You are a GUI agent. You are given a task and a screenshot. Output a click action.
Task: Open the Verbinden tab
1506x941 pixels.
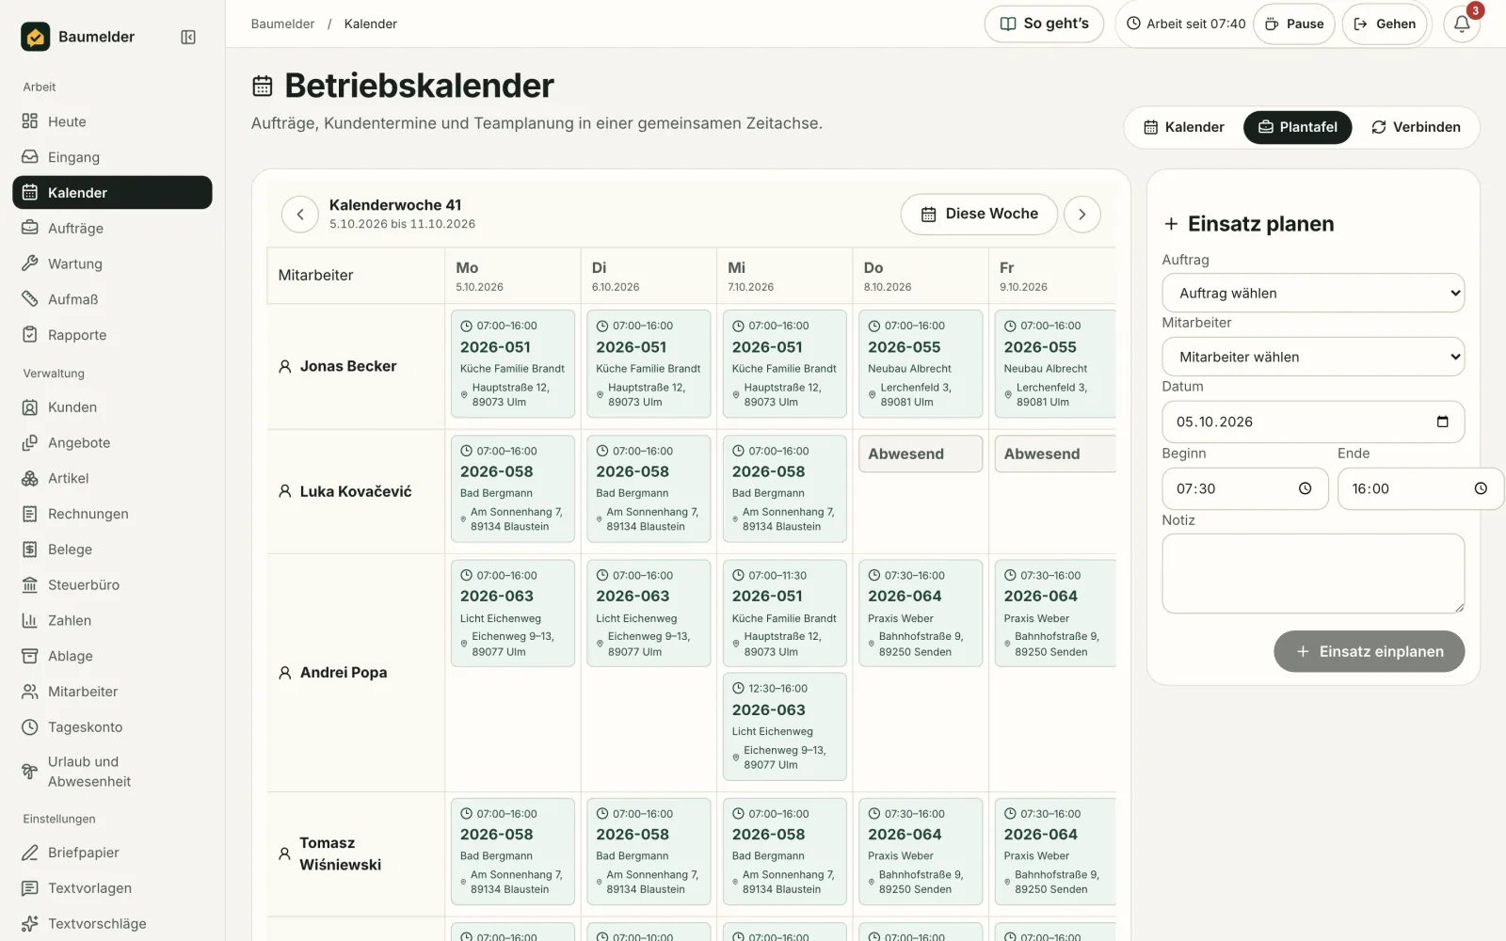(1416, 127)
